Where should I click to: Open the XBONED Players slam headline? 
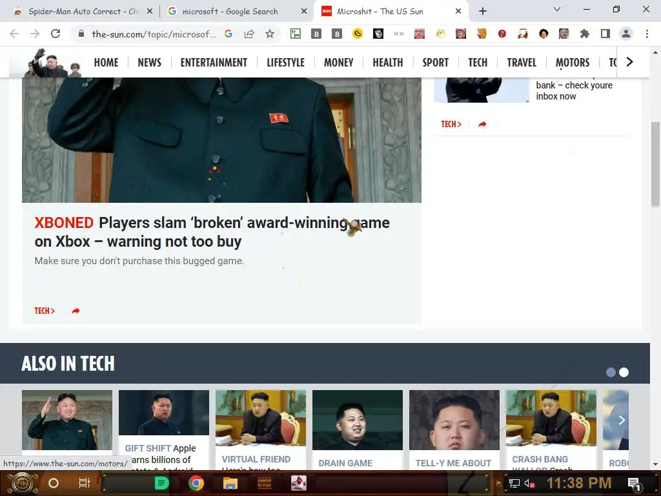click(212, 232)
